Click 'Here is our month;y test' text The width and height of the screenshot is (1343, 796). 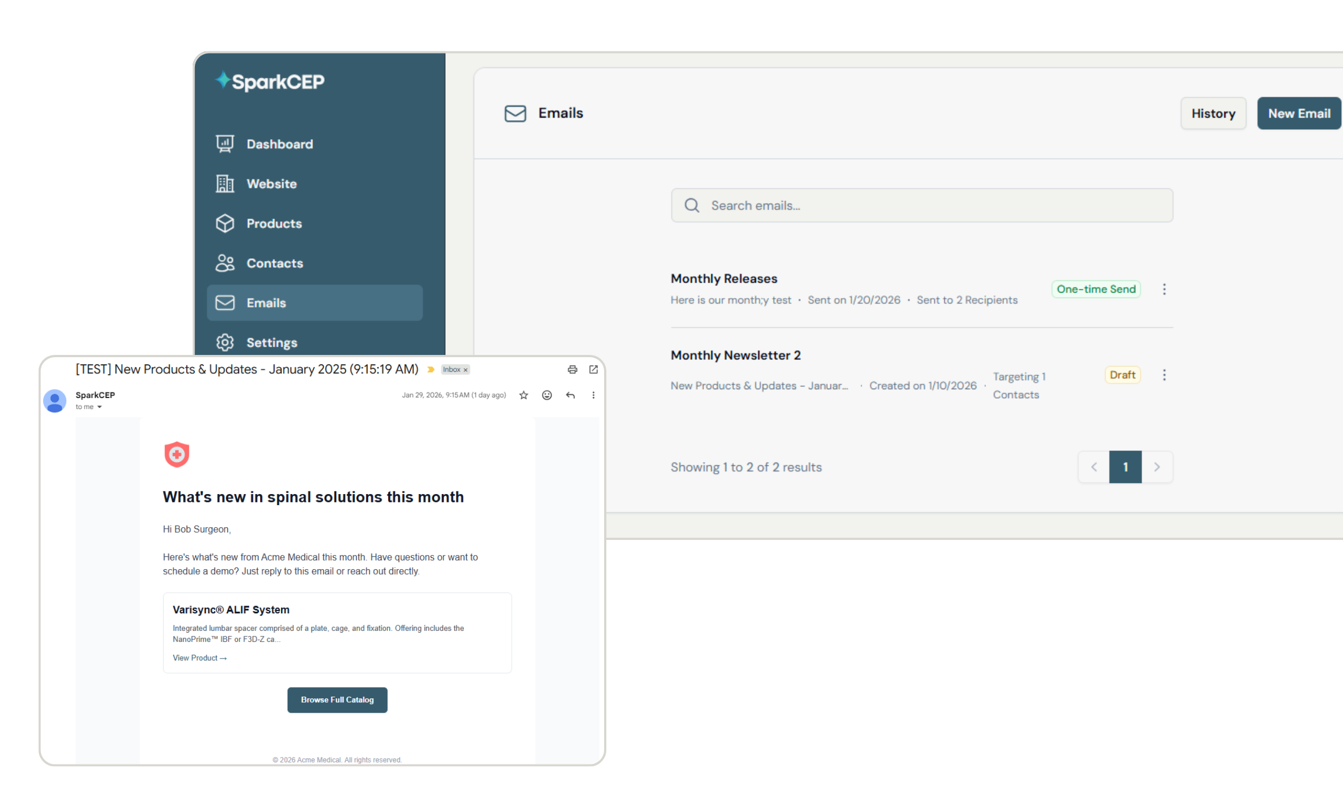(731, 300)
